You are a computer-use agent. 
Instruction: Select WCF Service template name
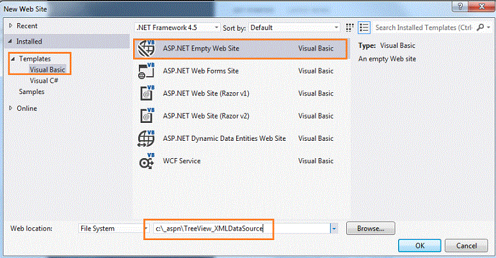(x=182, y=161)
